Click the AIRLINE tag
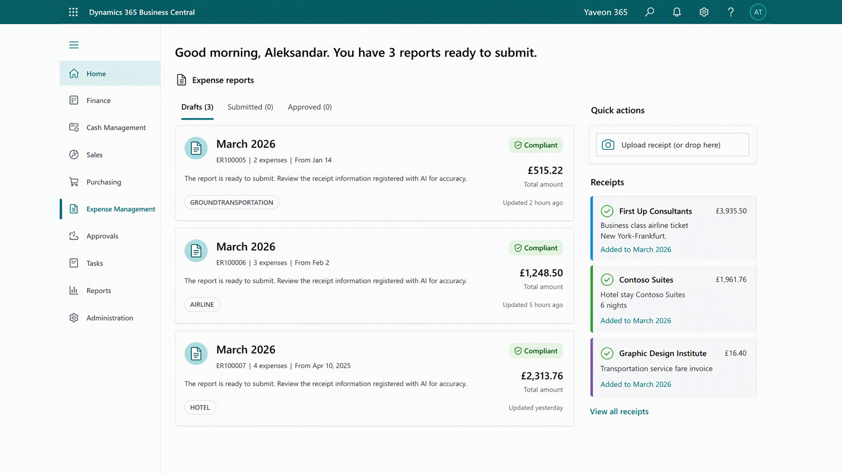842x473 pixels. [202, 304]
